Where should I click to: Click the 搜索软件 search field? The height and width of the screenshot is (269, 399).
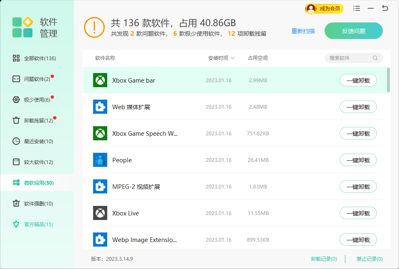[353, 58]
